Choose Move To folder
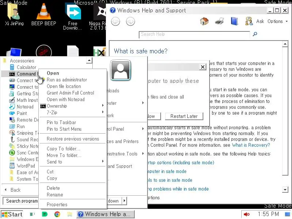 pos(73,155)
